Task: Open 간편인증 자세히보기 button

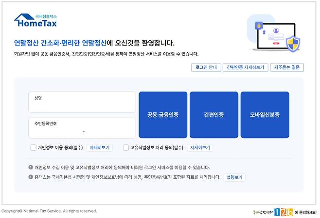Action: point(245,67)
